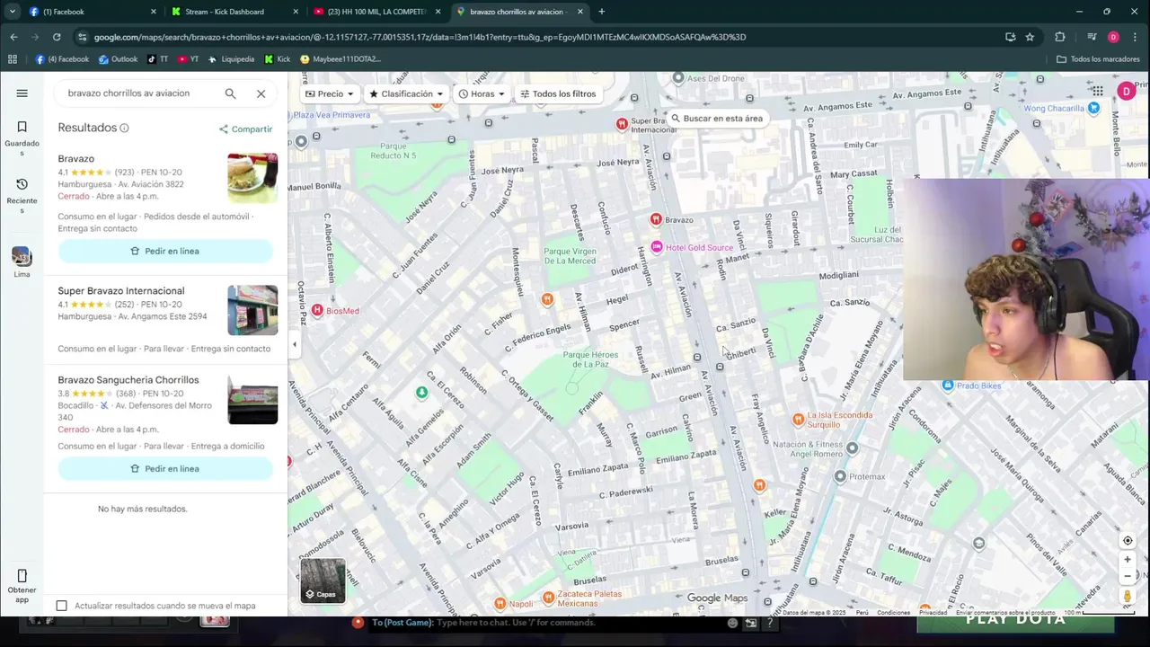Open the Bravazo burger photo thumbnail

[x=252, y=178]
